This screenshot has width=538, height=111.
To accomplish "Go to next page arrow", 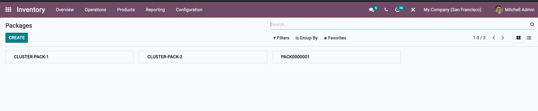I will click(503, 38).
